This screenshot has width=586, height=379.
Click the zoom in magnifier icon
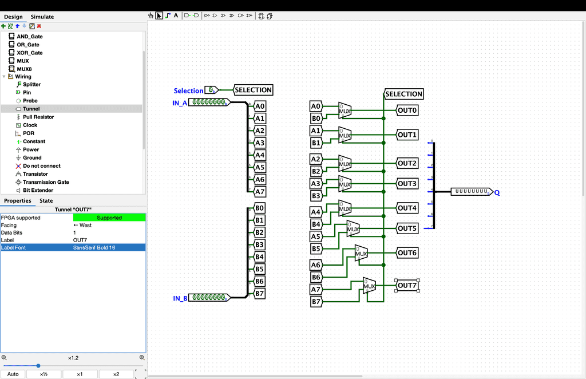point(142,358)
